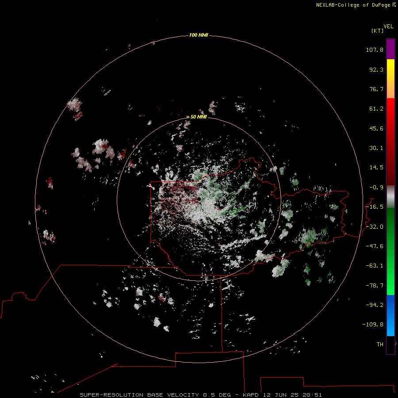Pick the yellow-orange segment of velocity color bar
The image size is (398, 398).
pos(390,79)
